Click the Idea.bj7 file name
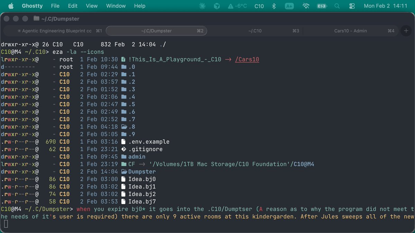This screenshot has width=415, height=233. [142, 202]
